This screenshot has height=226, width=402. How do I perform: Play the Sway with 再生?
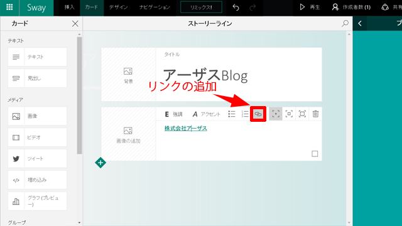click(310, 7)
